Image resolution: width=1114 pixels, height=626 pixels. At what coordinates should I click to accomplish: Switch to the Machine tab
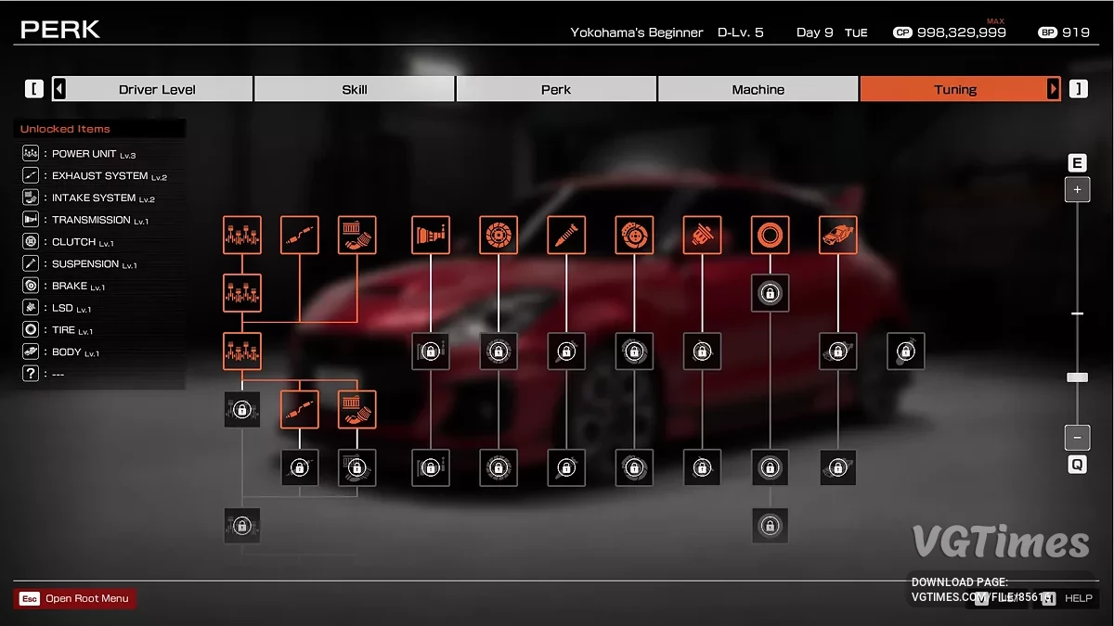[758, 88]
